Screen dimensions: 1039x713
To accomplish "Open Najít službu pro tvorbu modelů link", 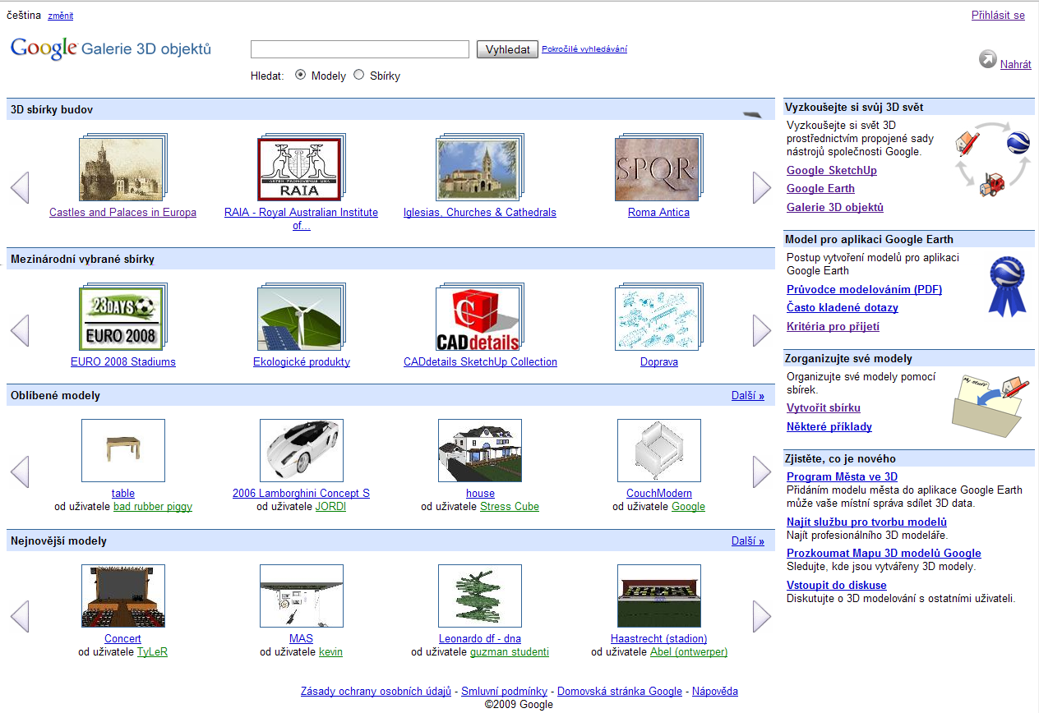I will (x=866, y=522).
